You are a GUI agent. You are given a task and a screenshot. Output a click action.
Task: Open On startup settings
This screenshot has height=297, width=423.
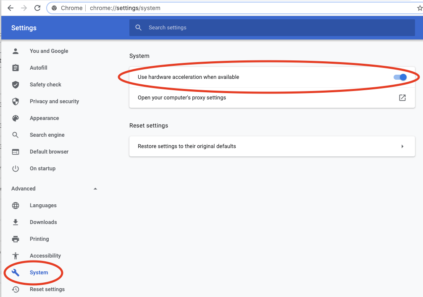[42, 169]
